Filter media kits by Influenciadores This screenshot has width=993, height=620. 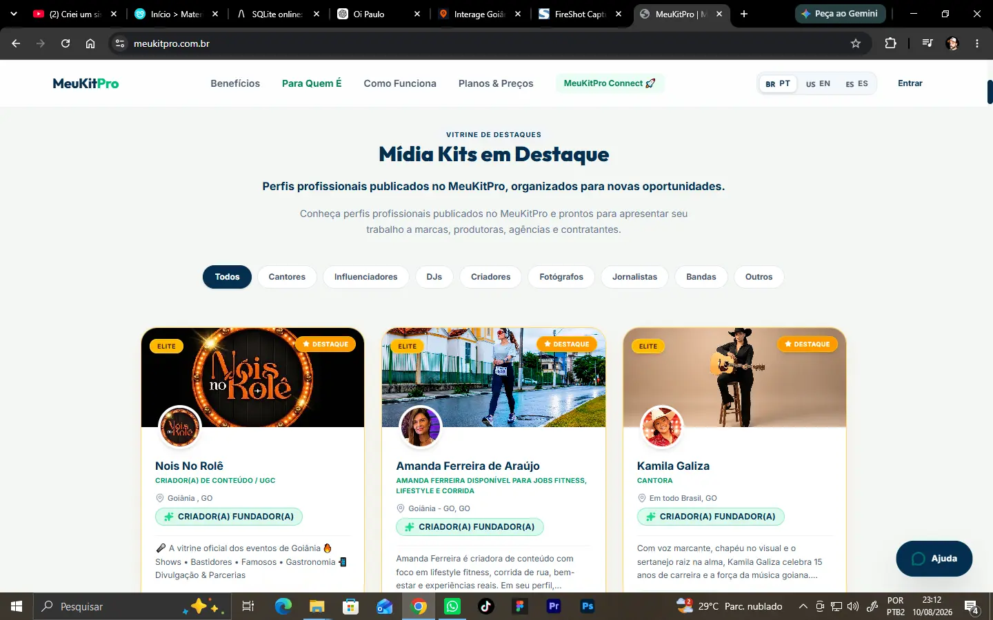coord(366,277)
